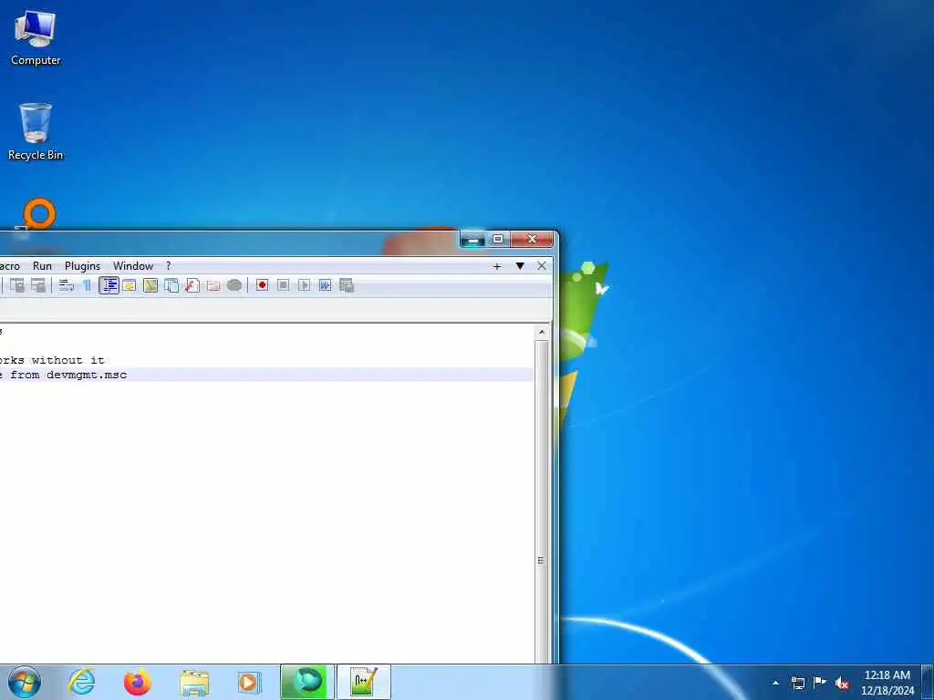
Task: Open the clock showing 12:18 AM
Action: coord(887,683)
